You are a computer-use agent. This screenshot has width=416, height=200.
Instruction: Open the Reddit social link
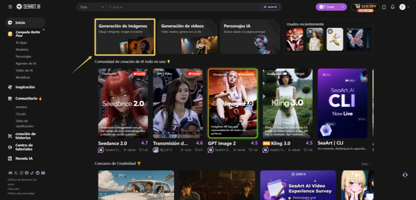[x=37, y=173]
